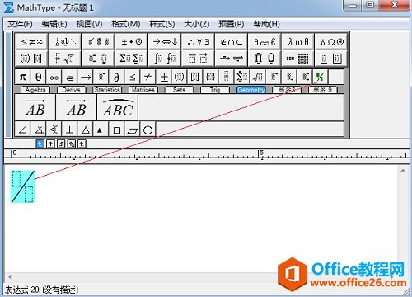Click the fraction template in the editing area
Viewport: 412px width, 297px height.
(23, 186)
